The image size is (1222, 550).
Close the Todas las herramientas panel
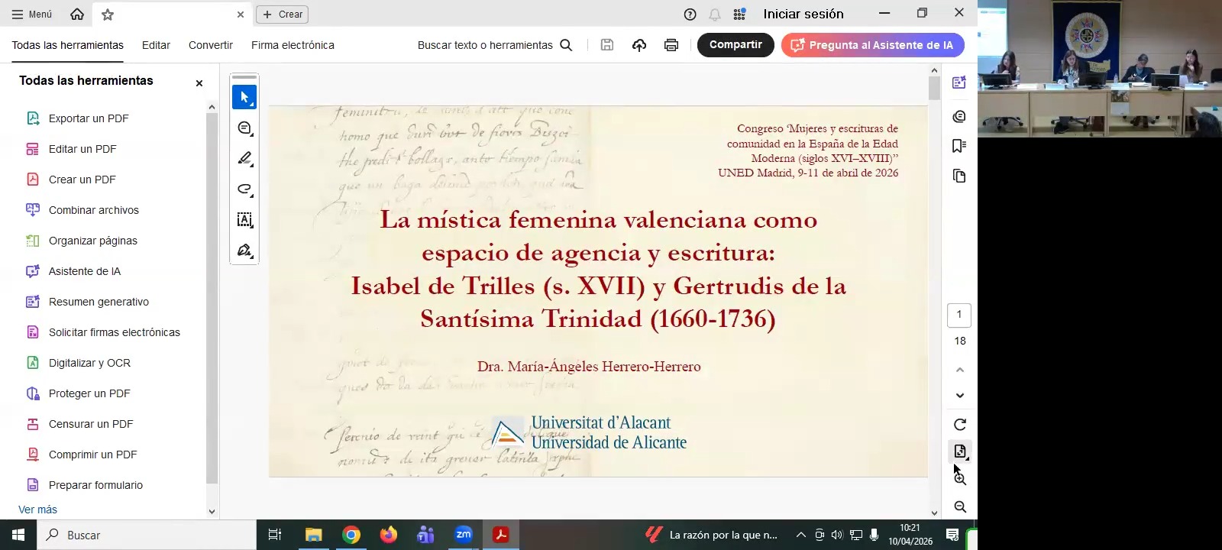click(x=199, y=83)
